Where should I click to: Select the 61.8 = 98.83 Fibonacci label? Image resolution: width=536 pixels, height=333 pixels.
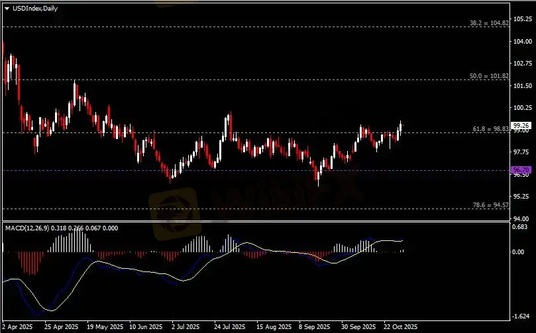click(x=490, y=128)
